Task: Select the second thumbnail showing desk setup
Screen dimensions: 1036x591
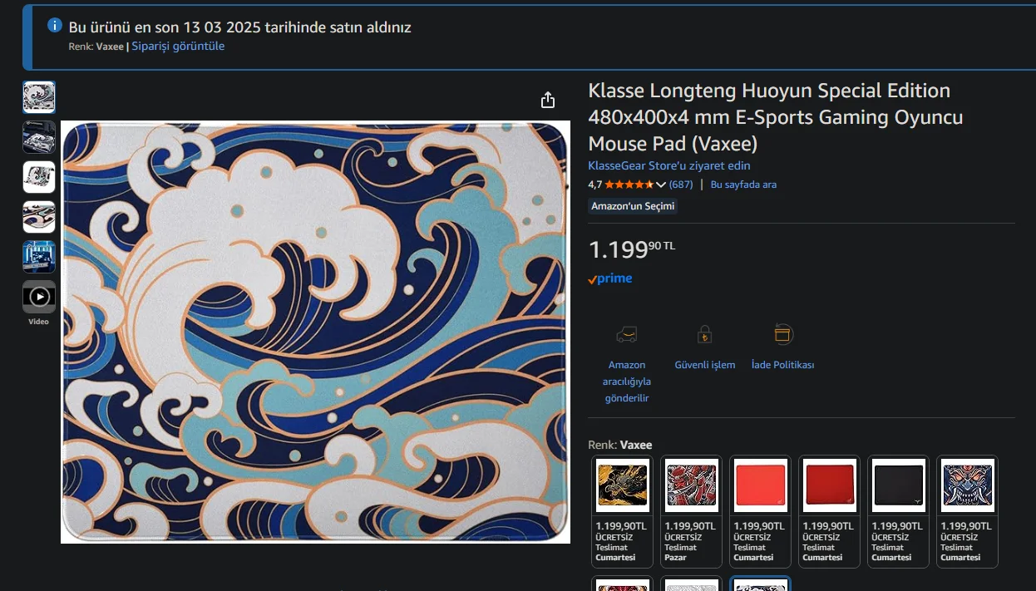Action: 39,137
